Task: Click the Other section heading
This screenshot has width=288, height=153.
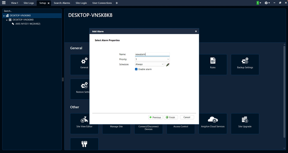Action: tap(74, 107)
